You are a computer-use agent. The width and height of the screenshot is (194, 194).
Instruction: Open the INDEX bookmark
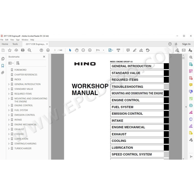(x=18, y=80)
